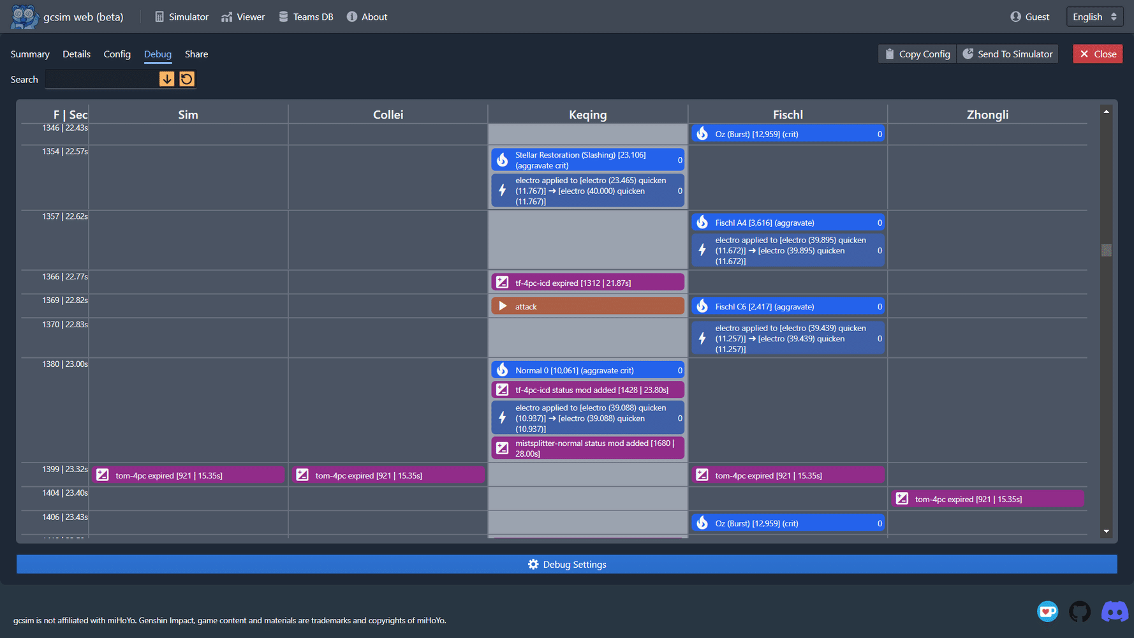Click the orange search reset icon
This screenshot has height=638, width=1134.
[x=187, y=79]
